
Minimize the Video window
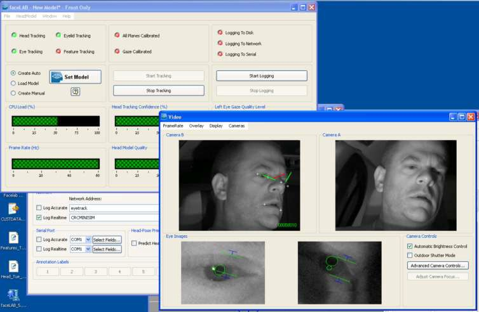pyautogui.click(x=453, y=117)
